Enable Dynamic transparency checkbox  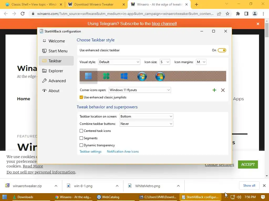[81, 145]
